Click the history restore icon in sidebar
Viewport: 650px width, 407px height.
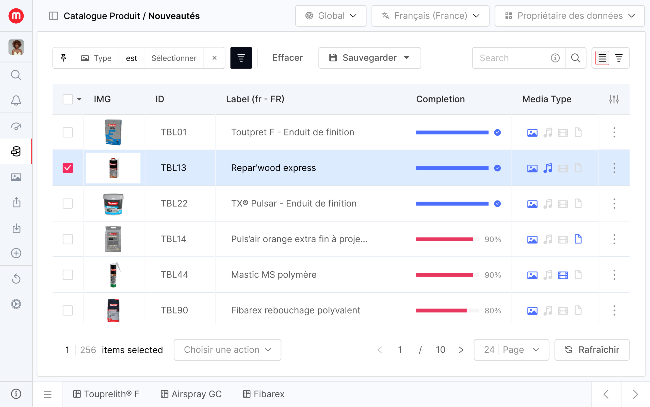(x=16, y=278)
